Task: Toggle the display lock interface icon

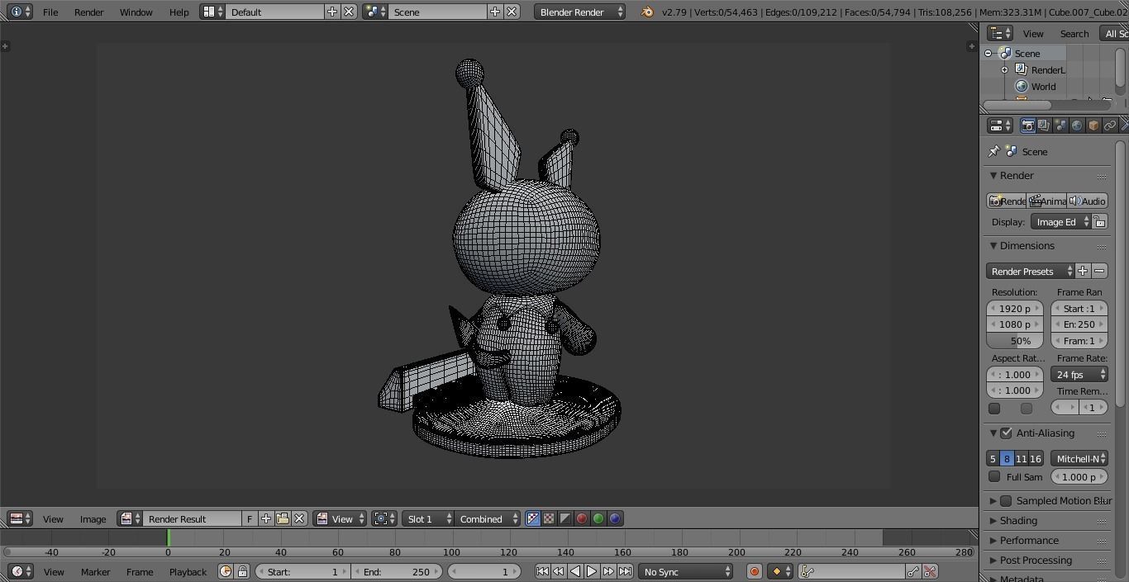Action: (1099, 222)
